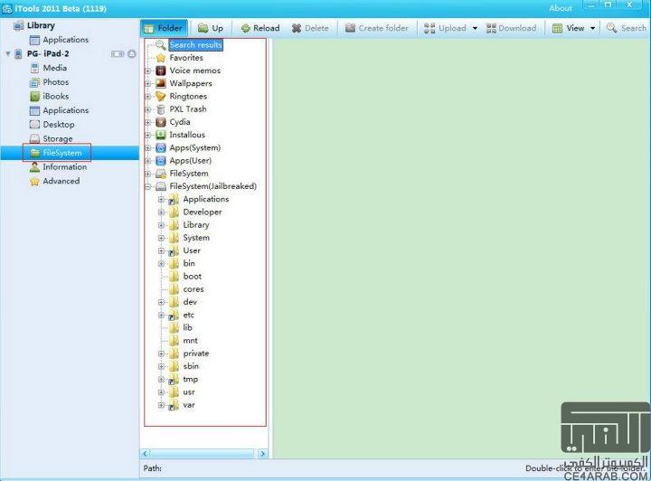The height and width of the screenshot is (481, 651).
Task: Select the User folder
Action: tap(192, 250)
